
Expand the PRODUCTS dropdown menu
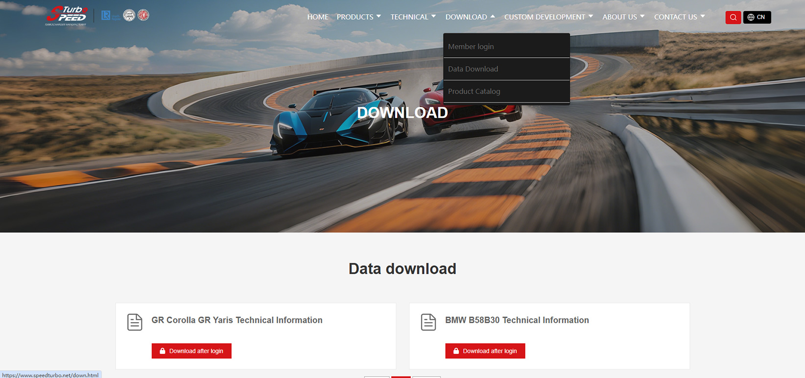tap(358, 17)
